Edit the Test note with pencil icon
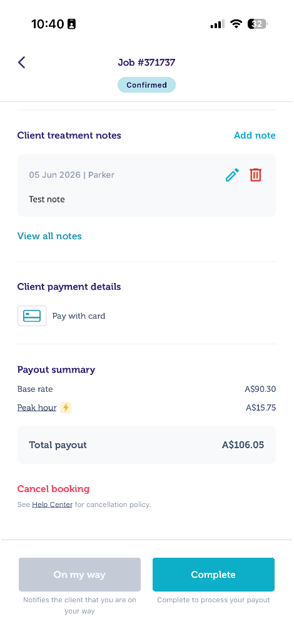Viewport: 294px width, 641px height. (232, 175)
